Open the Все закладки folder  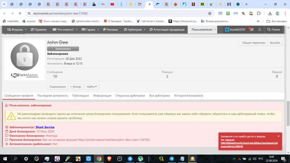[277, 21]
